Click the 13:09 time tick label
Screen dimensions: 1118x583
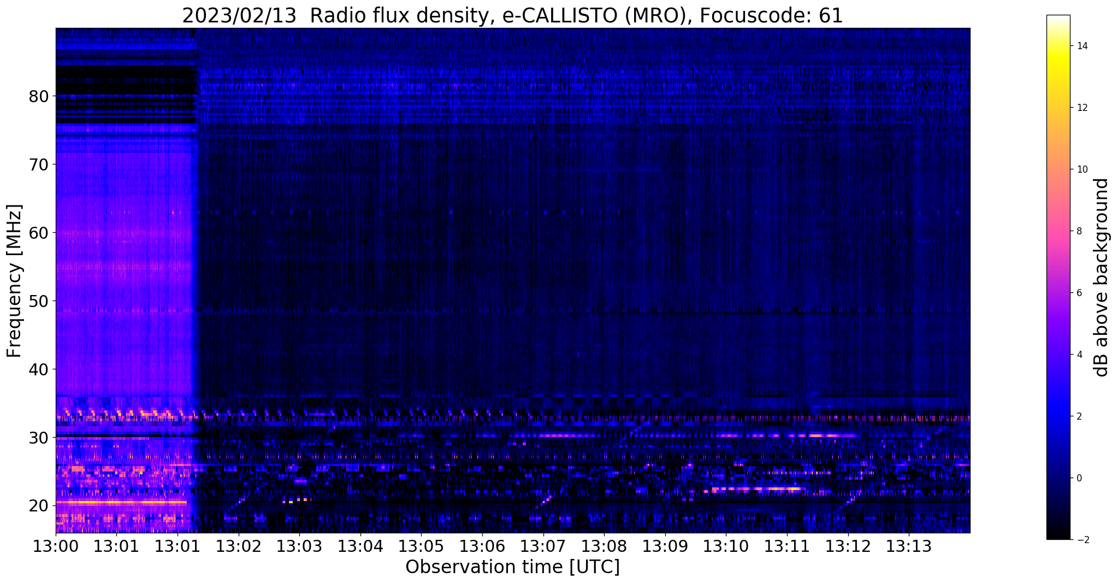pos(665,546)
